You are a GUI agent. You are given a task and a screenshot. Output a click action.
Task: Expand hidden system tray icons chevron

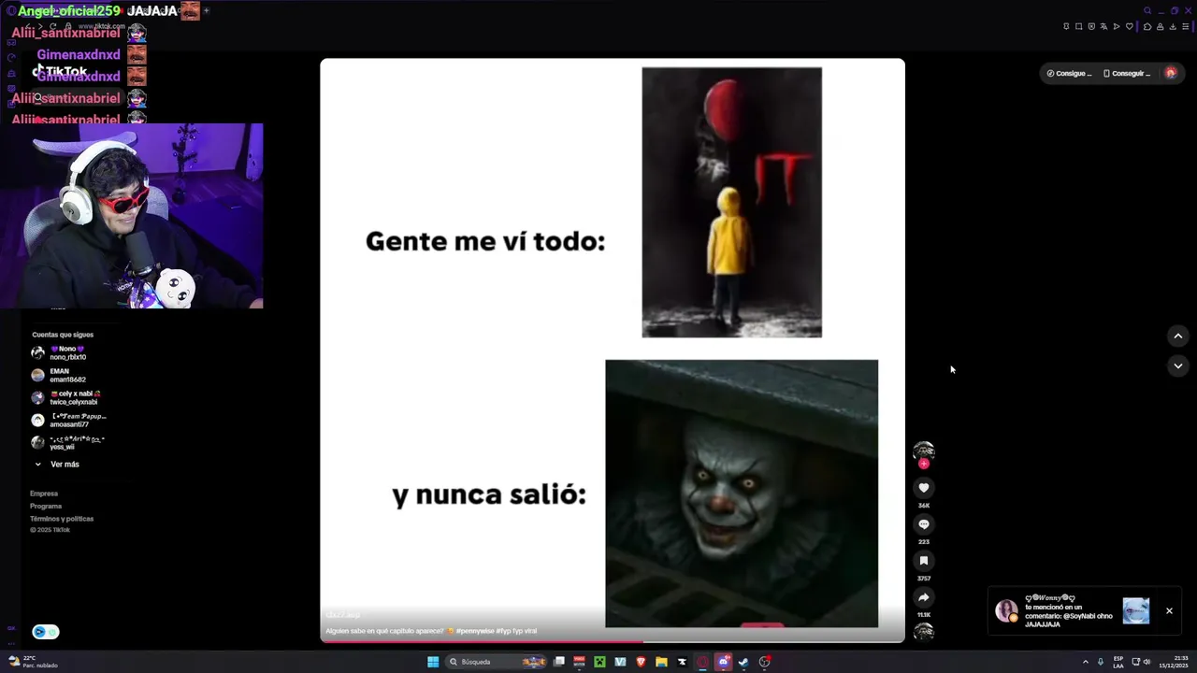[x=1085, y=662]
